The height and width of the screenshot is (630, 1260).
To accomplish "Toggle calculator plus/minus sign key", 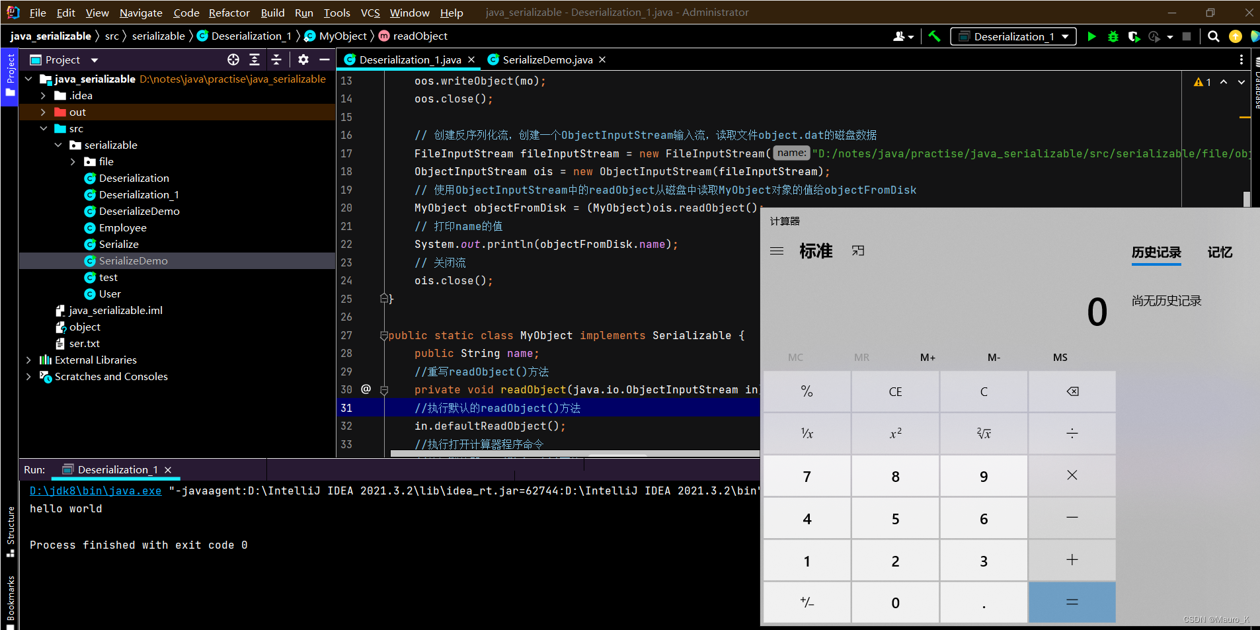I will click(807, 602).
